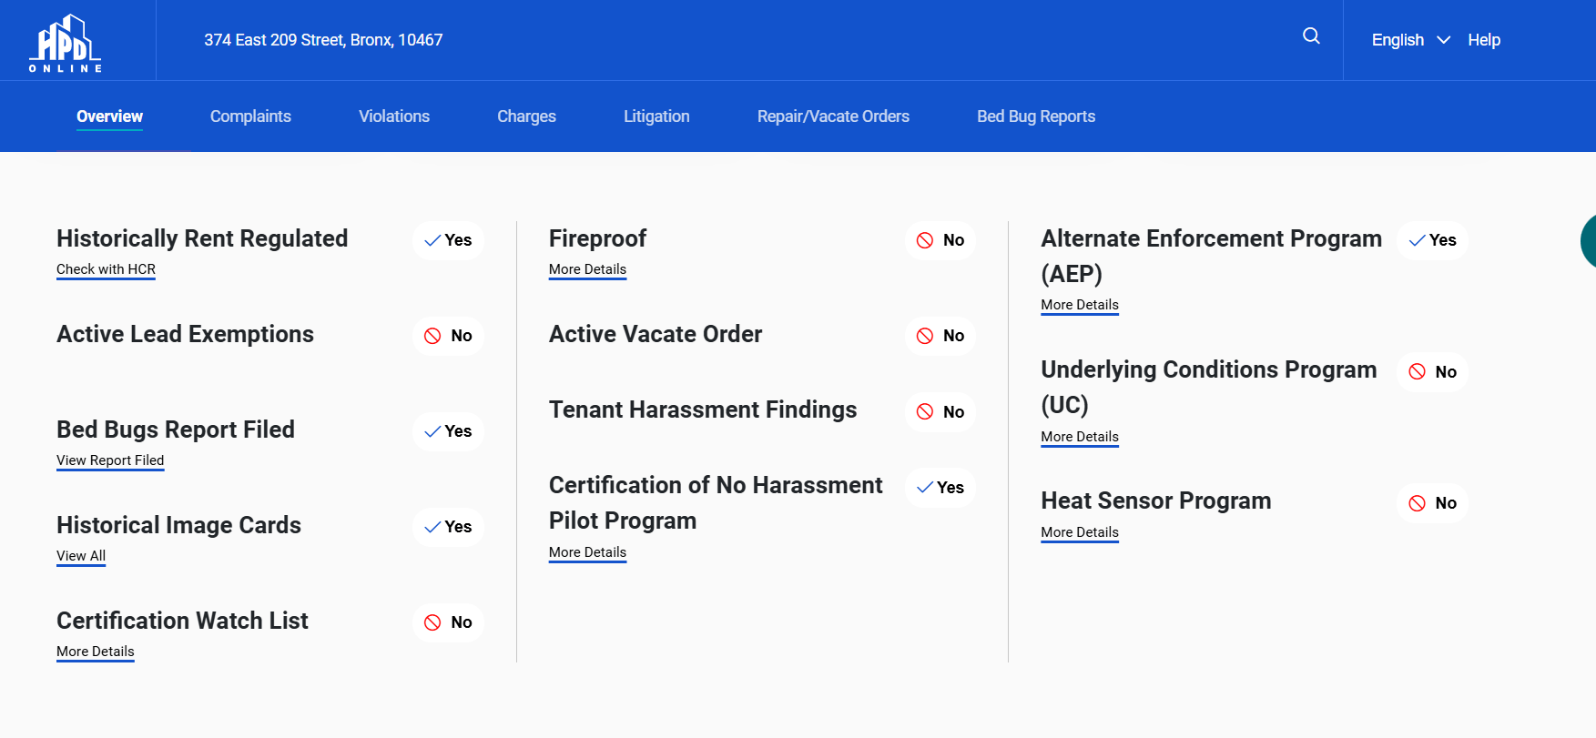
Task: Click Yes badge for Historically Rent Regulated
Action: pos(448,240)
